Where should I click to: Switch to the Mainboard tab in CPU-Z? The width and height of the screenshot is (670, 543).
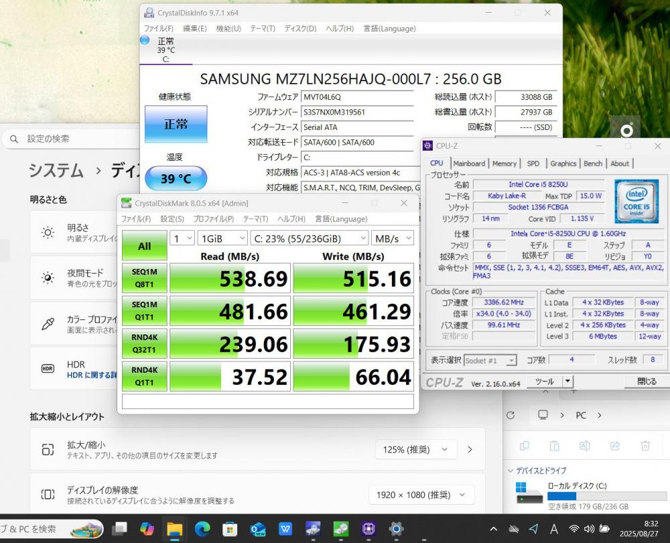469,164
